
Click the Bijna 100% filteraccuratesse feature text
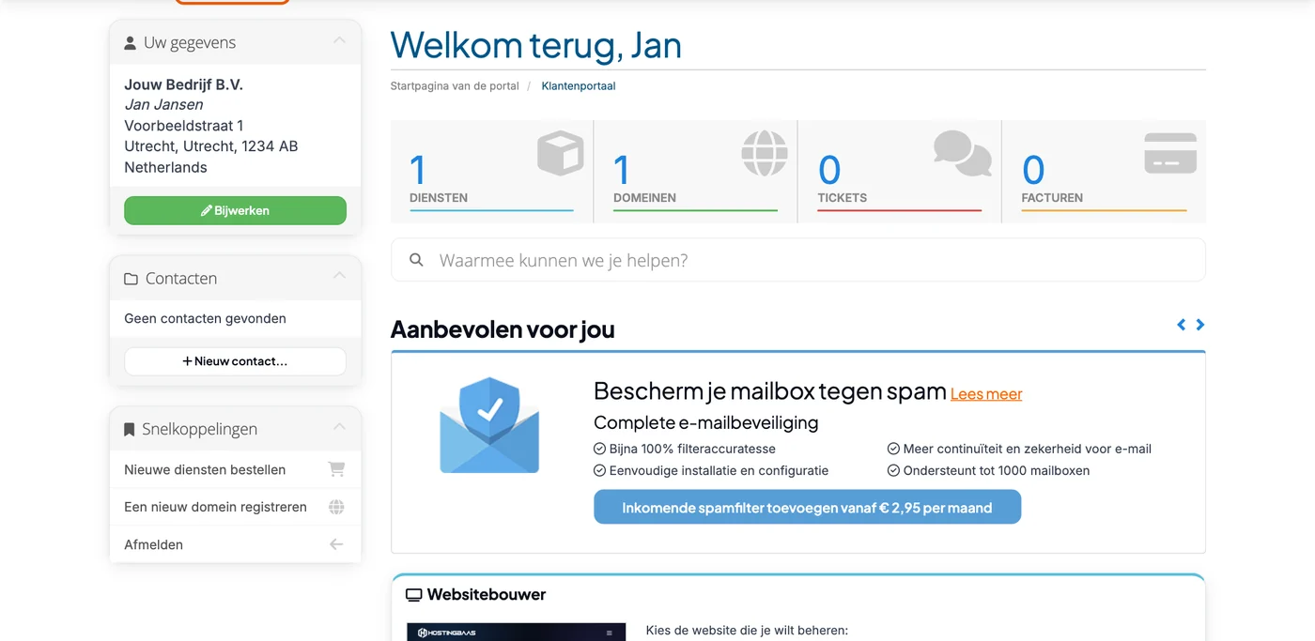tap(692, 449)
